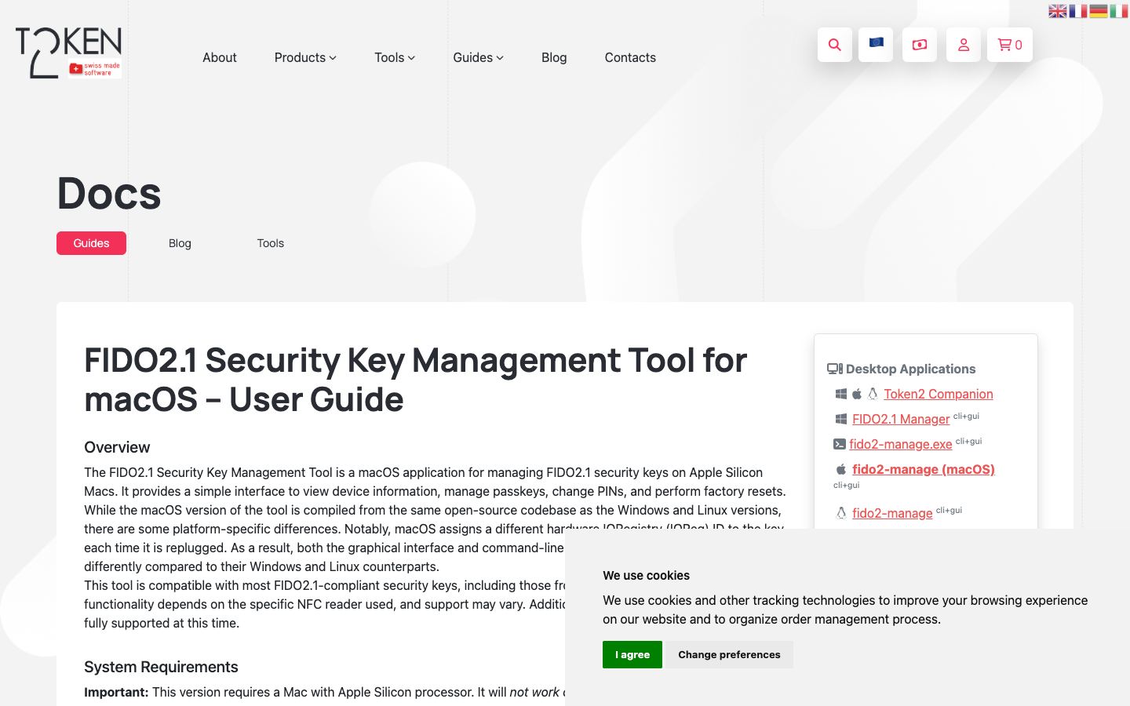Expand the Tools dropdown in navbar
Image resolution: width=1130 pixels, height=706 pixels.
click(395, 57)
